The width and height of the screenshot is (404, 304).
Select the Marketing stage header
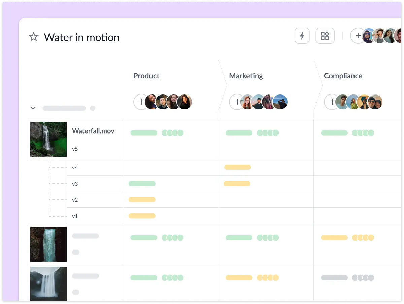click(246, 76)
